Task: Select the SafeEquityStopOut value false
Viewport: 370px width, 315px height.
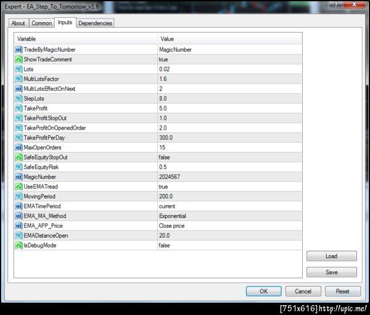Action: (164, 157)
